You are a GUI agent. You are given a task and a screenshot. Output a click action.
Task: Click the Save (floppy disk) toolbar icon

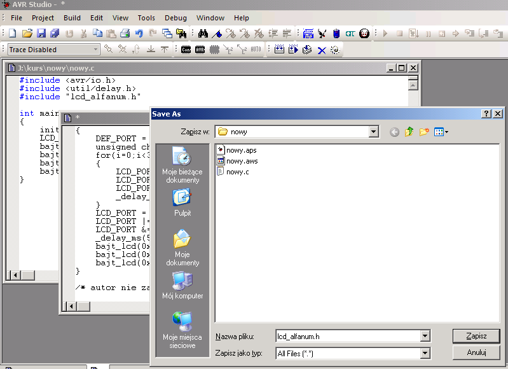(x=41, y=33)
